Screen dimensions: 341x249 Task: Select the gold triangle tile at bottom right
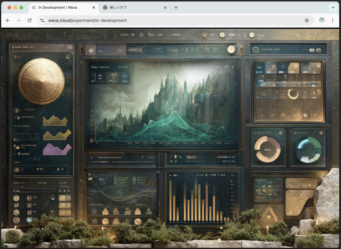268,214
